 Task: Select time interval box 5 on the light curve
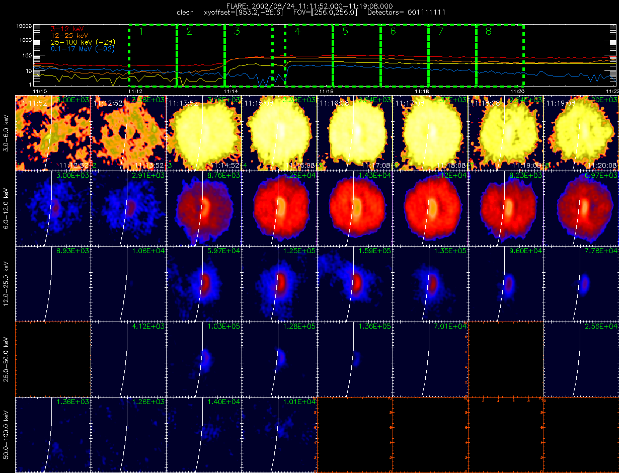[x=356, y=55]
